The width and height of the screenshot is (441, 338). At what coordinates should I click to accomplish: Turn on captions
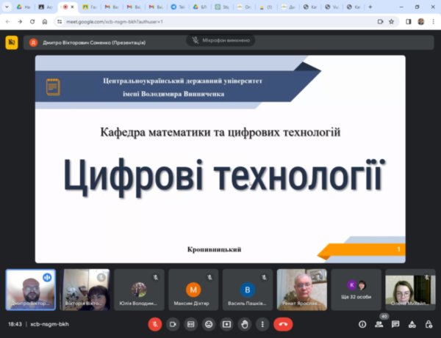point(191,323)
